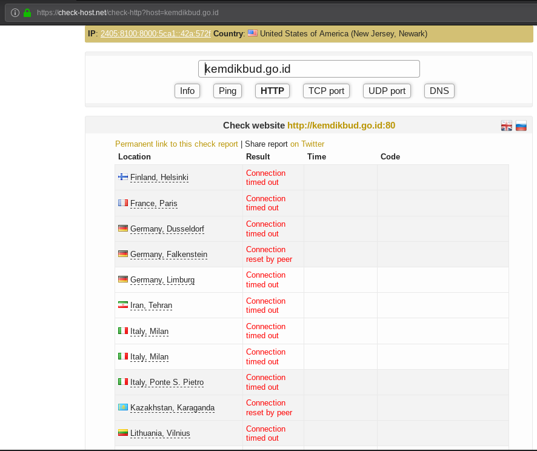Click the site information icon in address bar

15,13
